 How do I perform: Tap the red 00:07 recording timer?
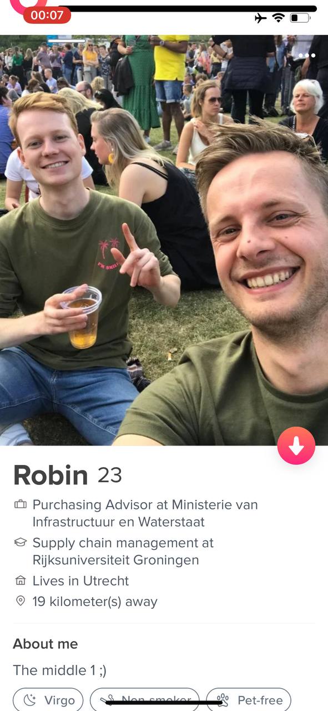[x=47, y=15]
